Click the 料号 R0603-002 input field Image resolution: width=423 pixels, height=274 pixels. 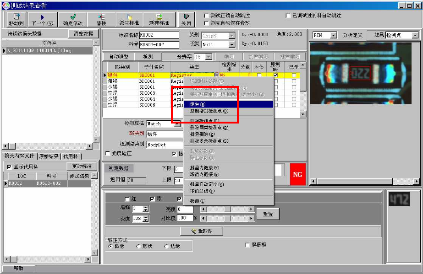[x=159, y=45]
